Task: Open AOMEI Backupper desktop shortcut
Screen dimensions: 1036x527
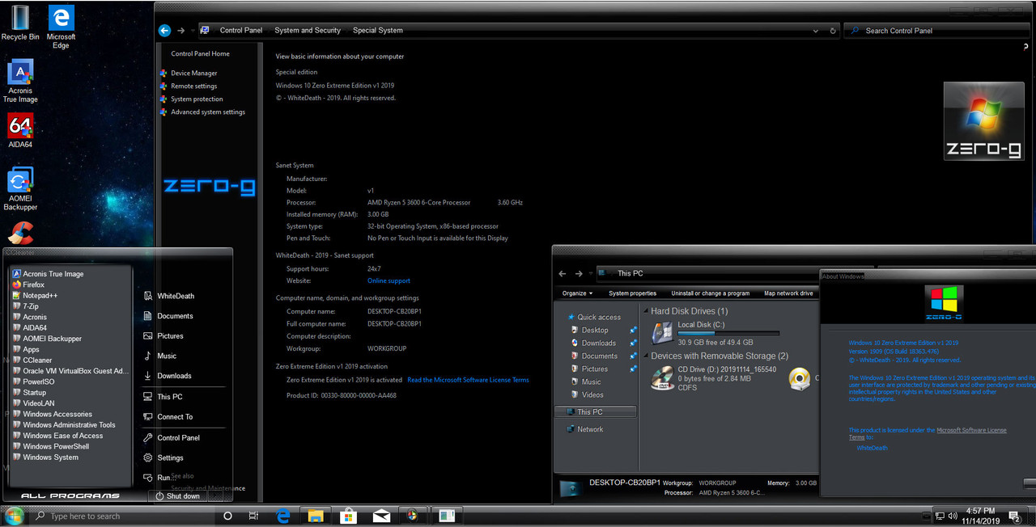Action: tap(20, 189)
